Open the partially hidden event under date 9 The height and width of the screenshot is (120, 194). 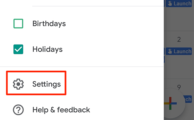click(x=187, y=99)
